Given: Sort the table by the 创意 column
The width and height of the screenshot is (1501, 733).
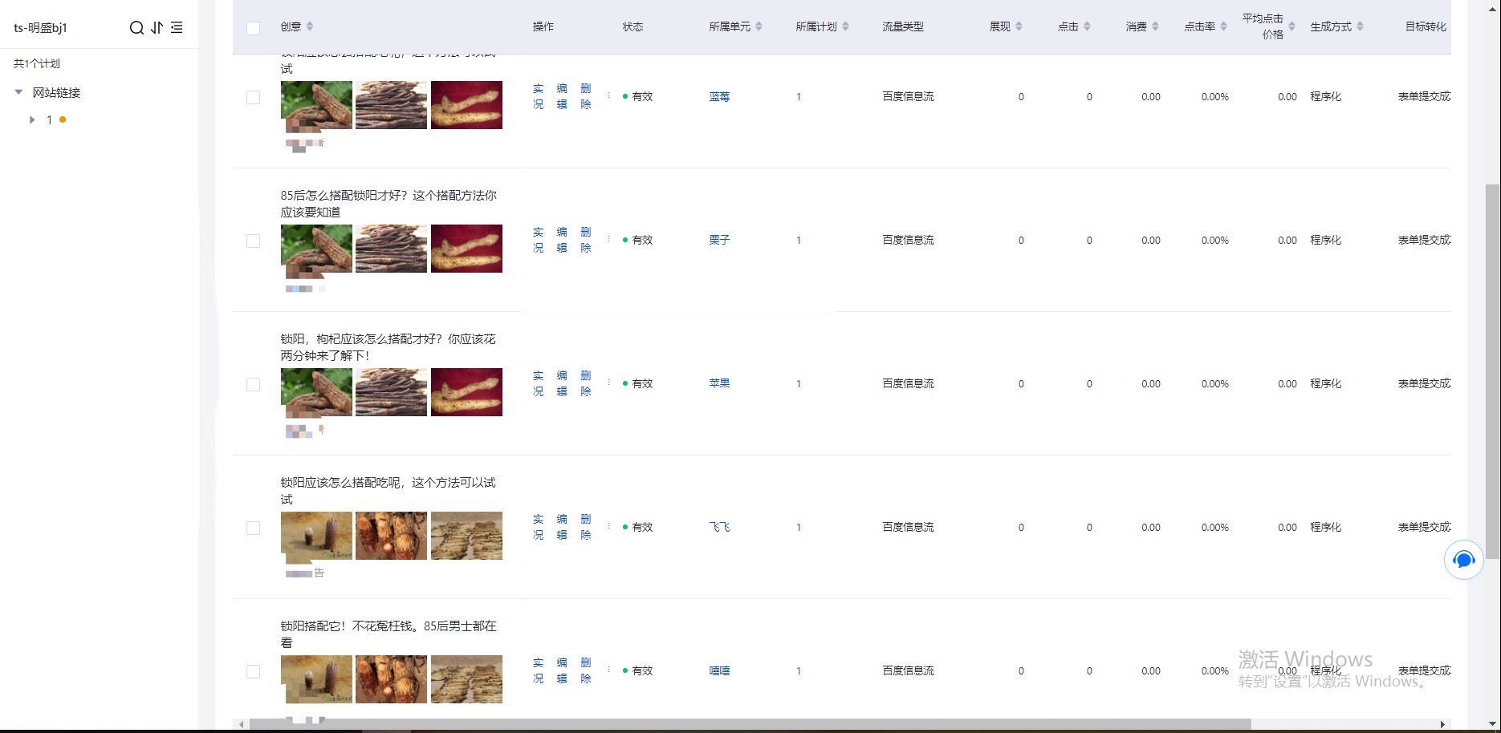Looking at the screenshot, I should pos(309,26).
